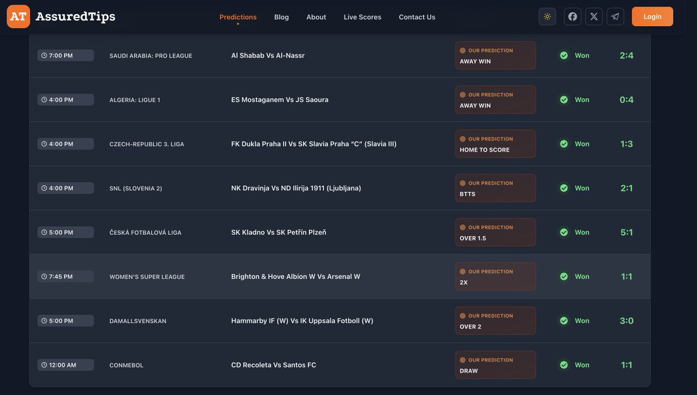Viewport: 697px width, 395px height.
Task: Click ČESKÁ FOTBALOVÁ LIGA league label
Action: [x=145, y=232]
